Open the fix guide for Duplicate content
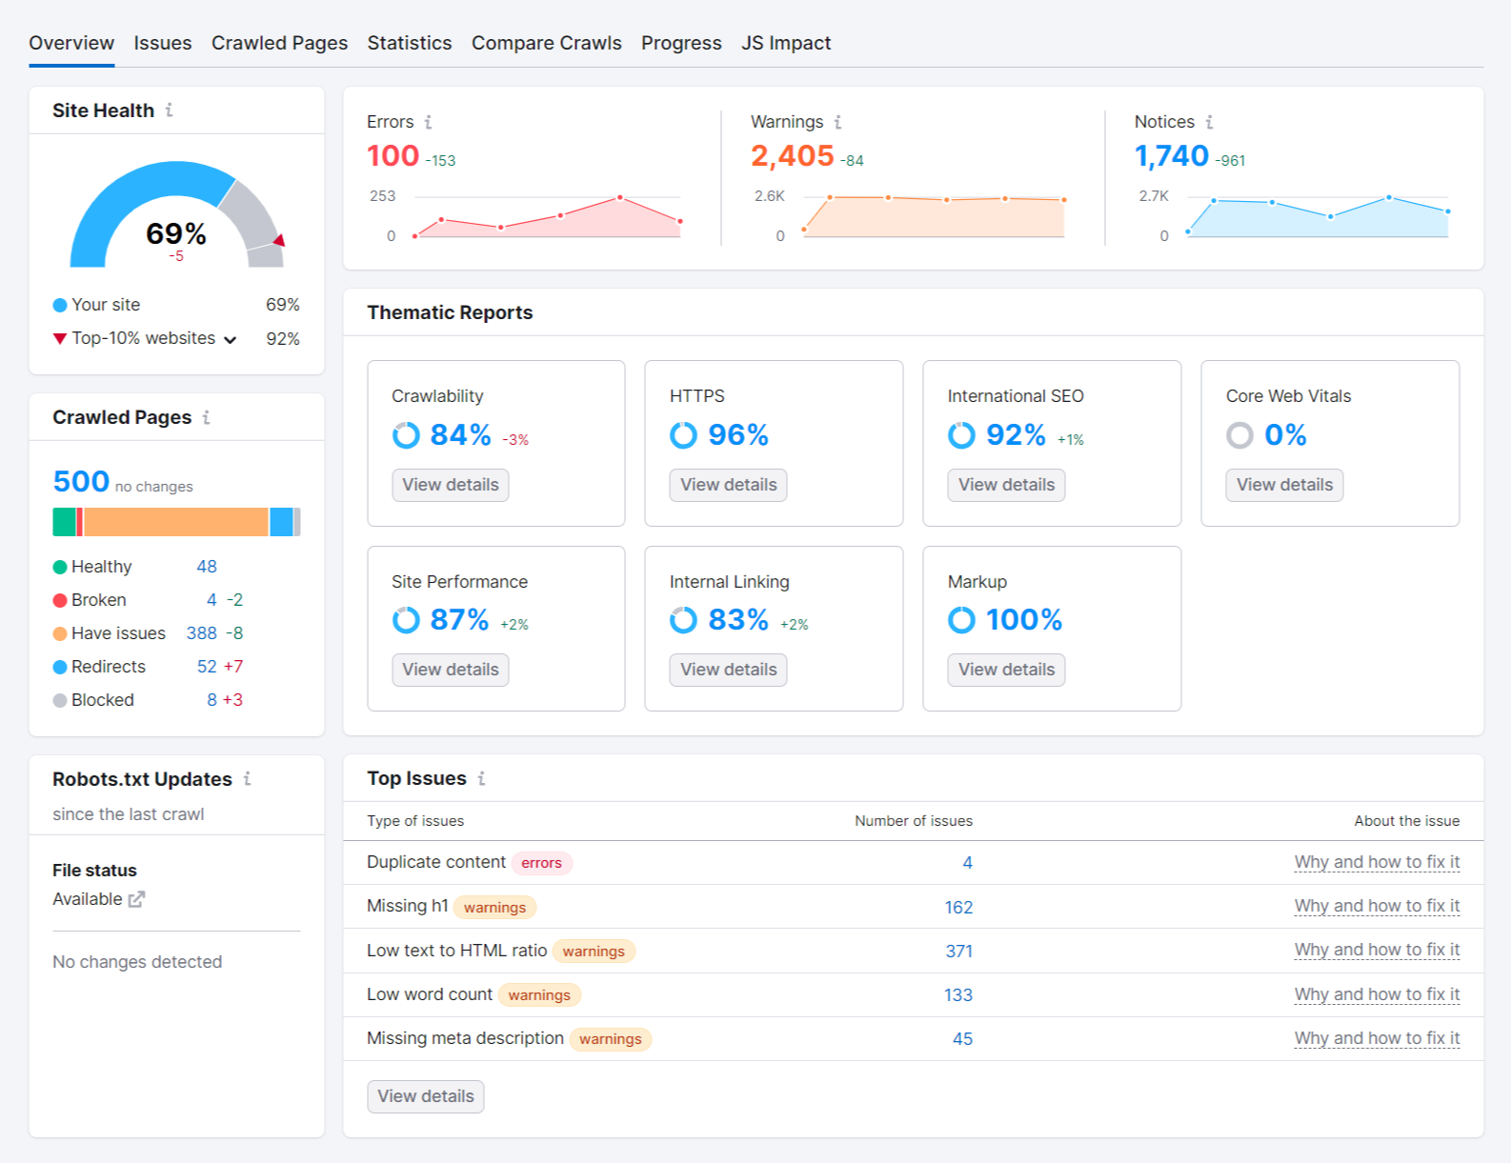The width and height of the screenshot is (1511, 1163). 1376,862
